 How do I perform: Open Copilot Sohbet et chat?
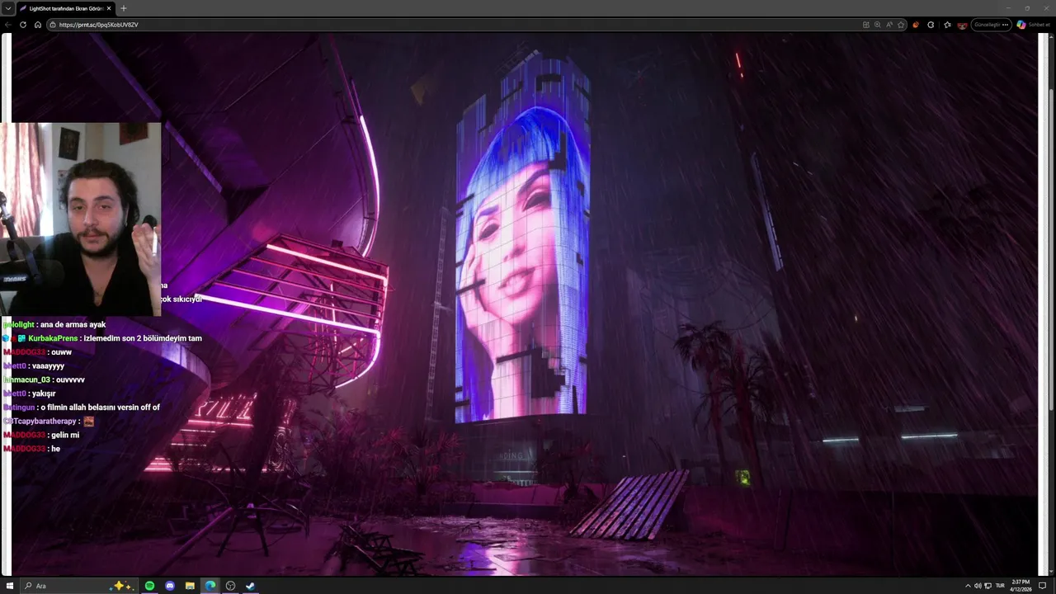click(x=1034, y=25)
